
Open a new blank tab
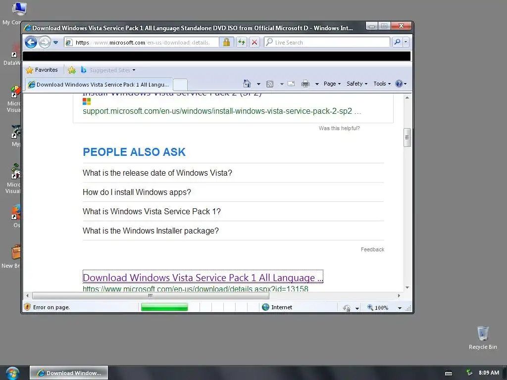click(180, 85)
